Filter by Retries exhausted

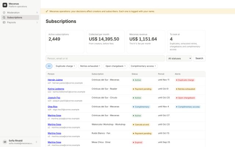(90, 66)
